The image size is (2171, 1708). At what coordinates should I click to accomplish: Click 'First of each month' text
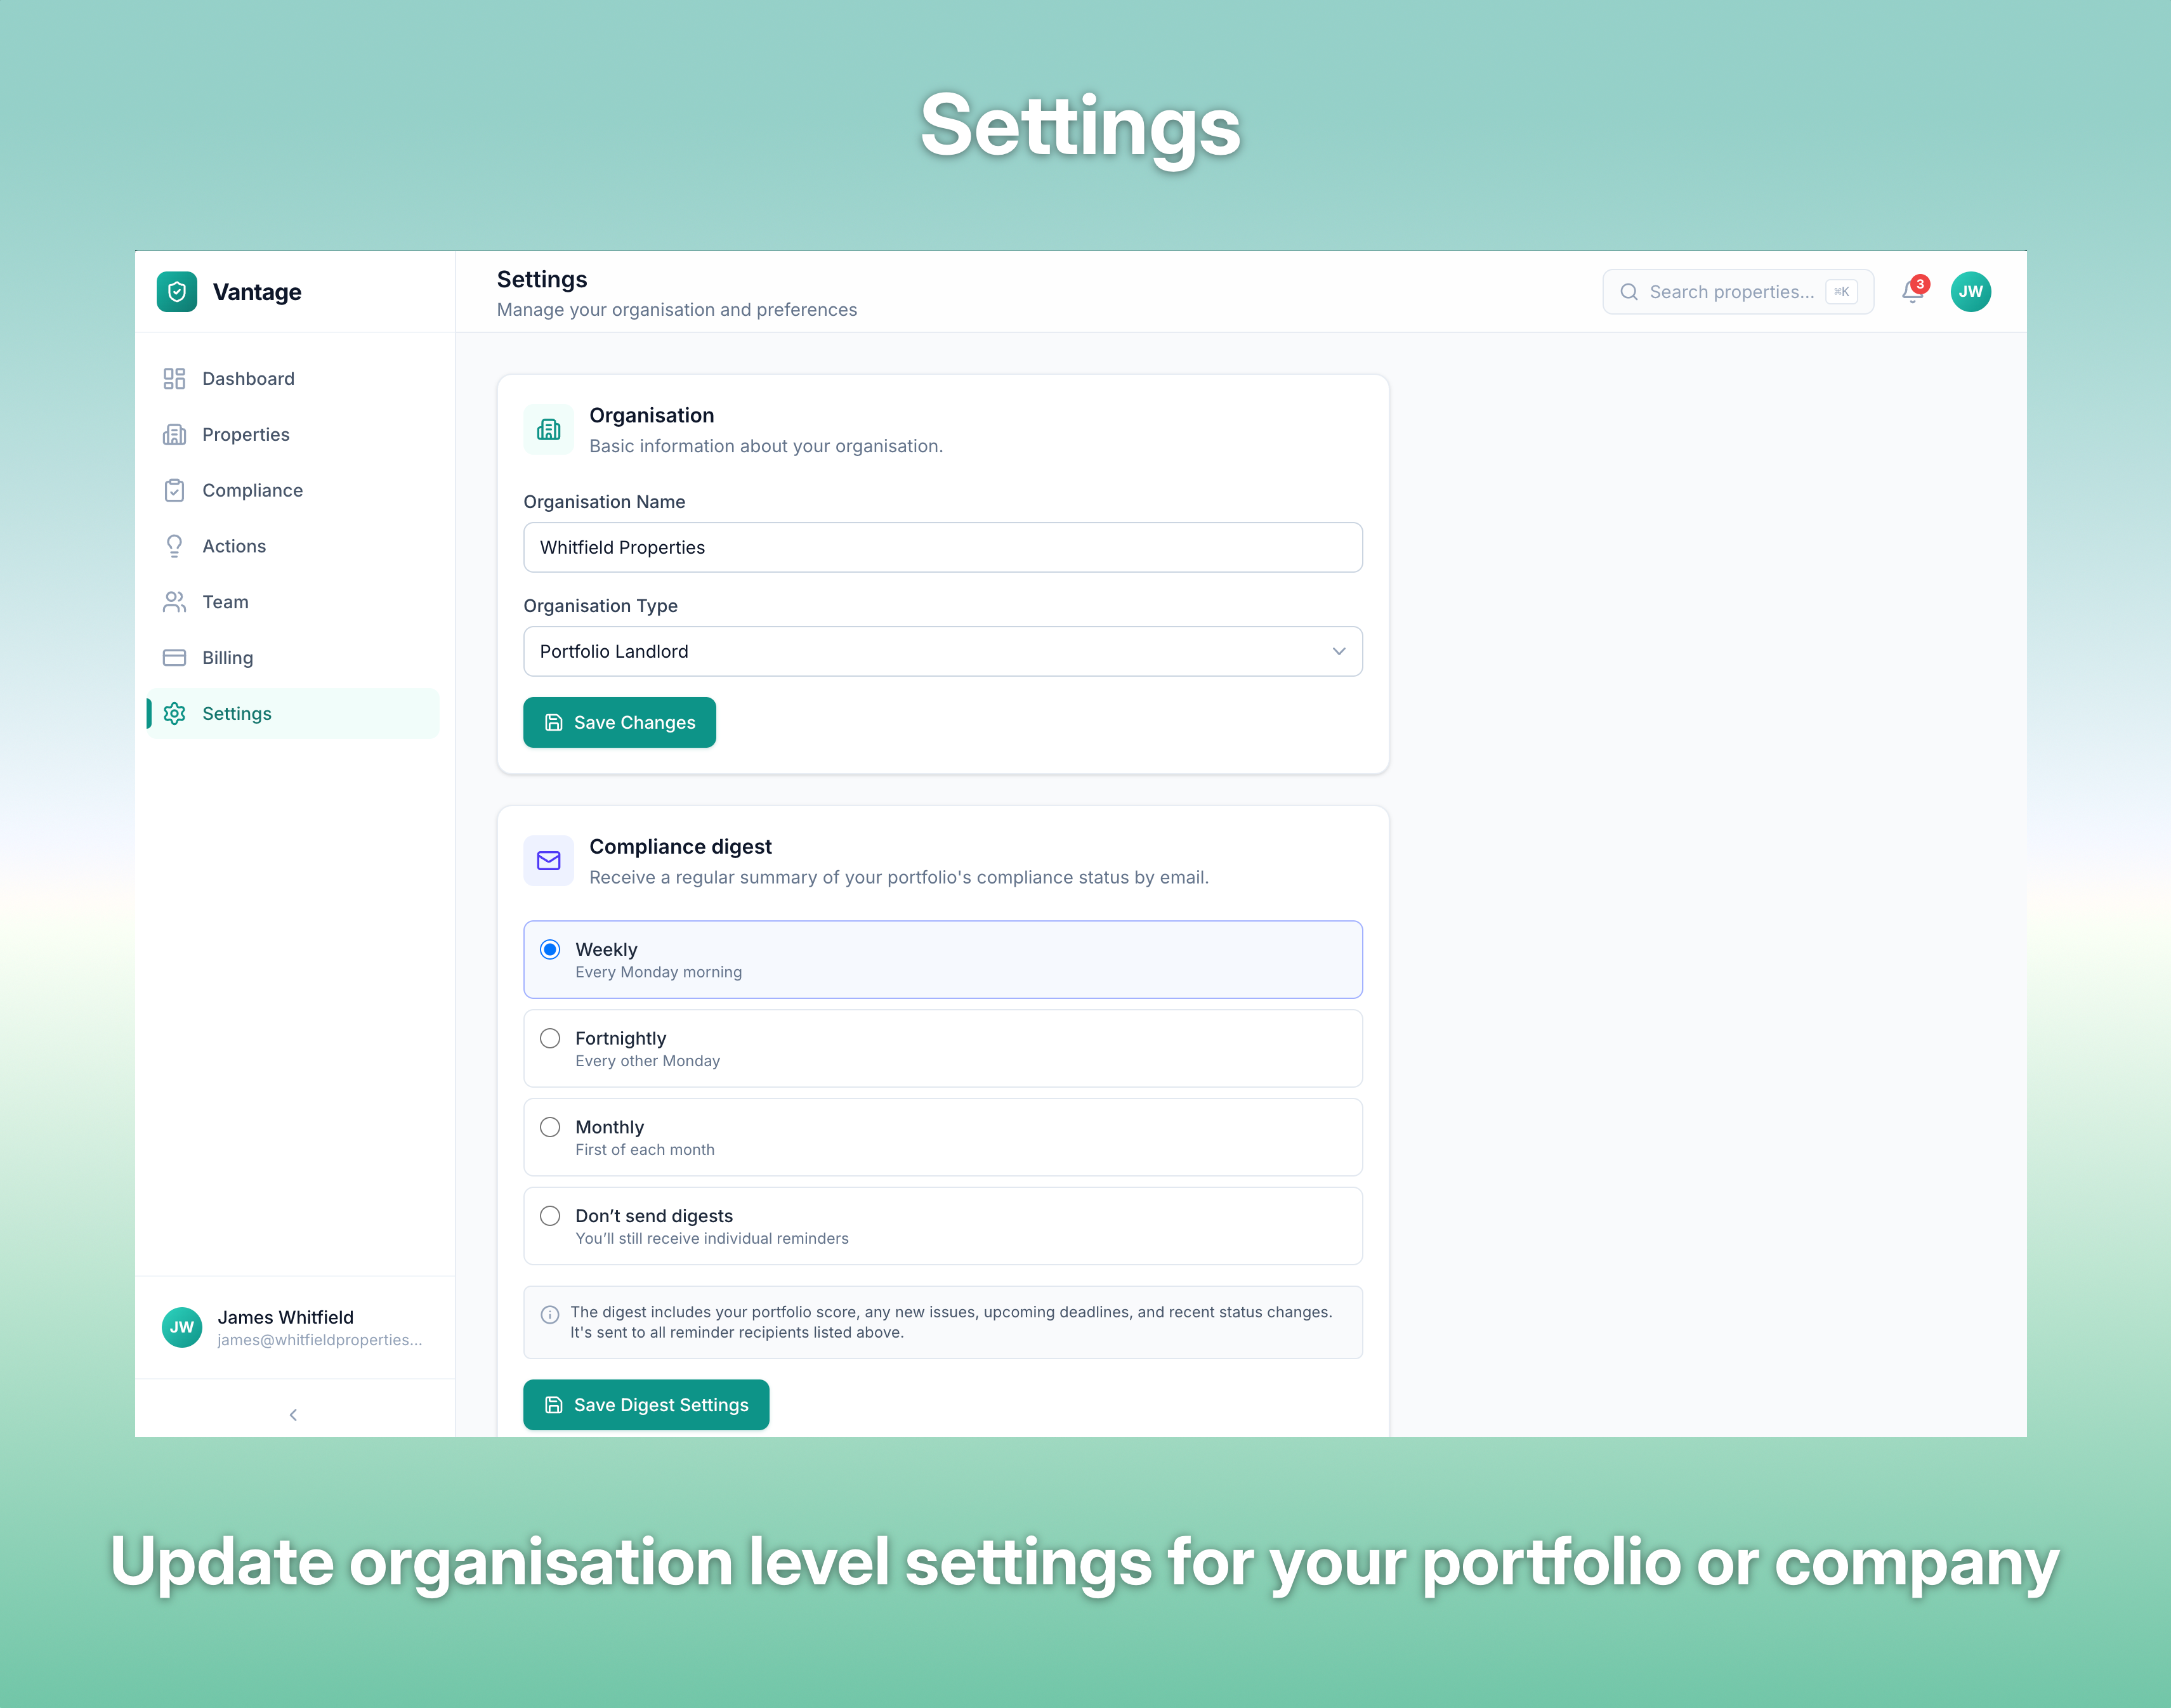tap(645, 1151)
